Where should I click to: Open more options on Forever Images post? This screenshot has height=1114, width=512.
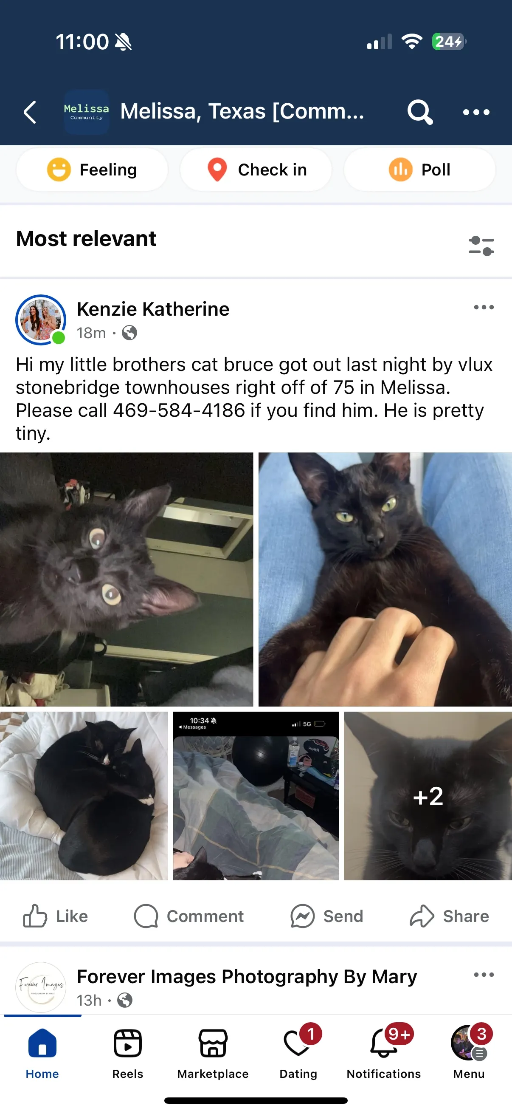(484, 974)
